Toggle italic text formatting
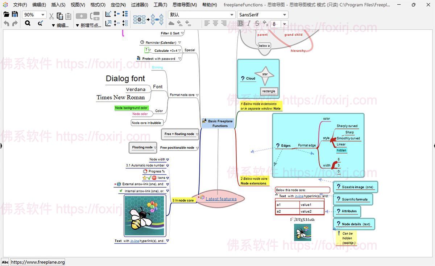Image resolution: width=435 pixels, height=266 pixels. coord(248,23)
